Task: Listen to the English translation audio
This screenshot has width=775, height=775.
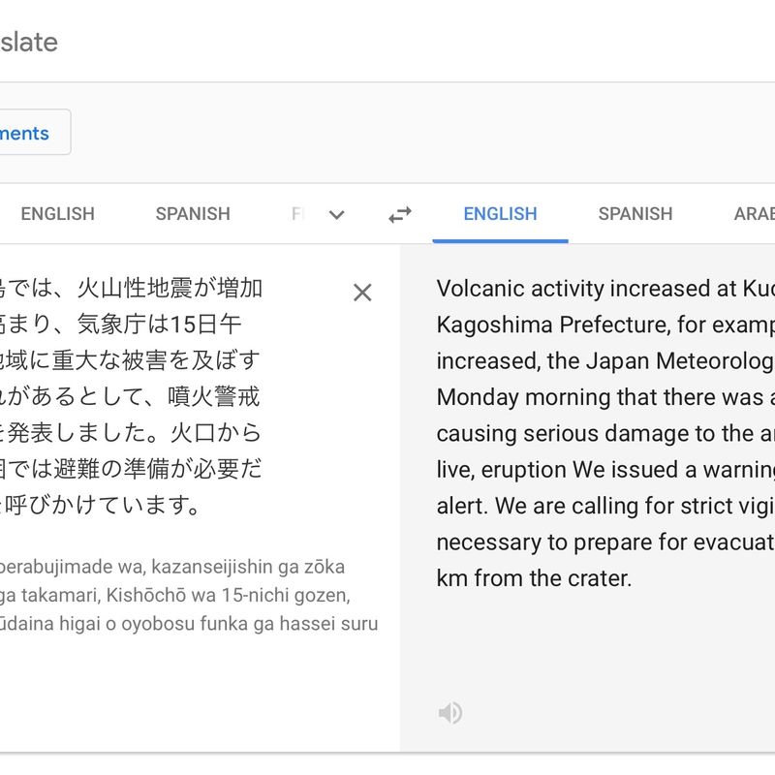Action: [449, 713]
